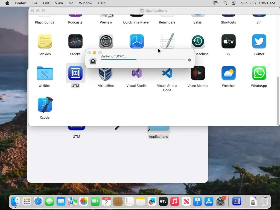Open the Finder menu
Viewport: 280px width, 210px height.
click(20, 3)
